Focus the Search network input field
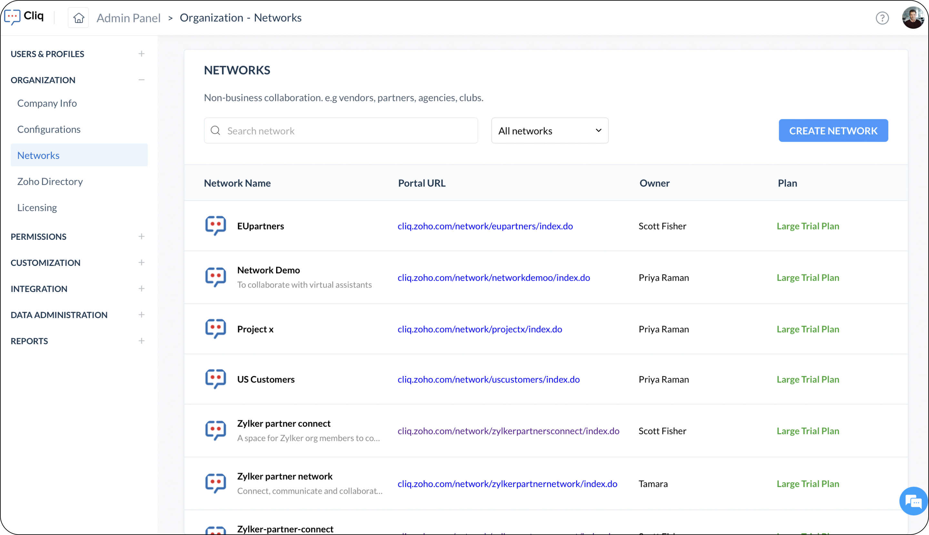This screenshot has height=535, width=929. click(341, 131)
